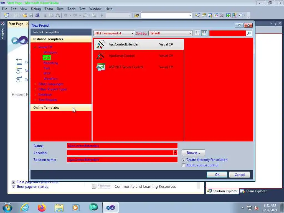This screenshot has height=213, width=284.
Task: Click the New Project toolbar icon
Action: tap(7, 16)
